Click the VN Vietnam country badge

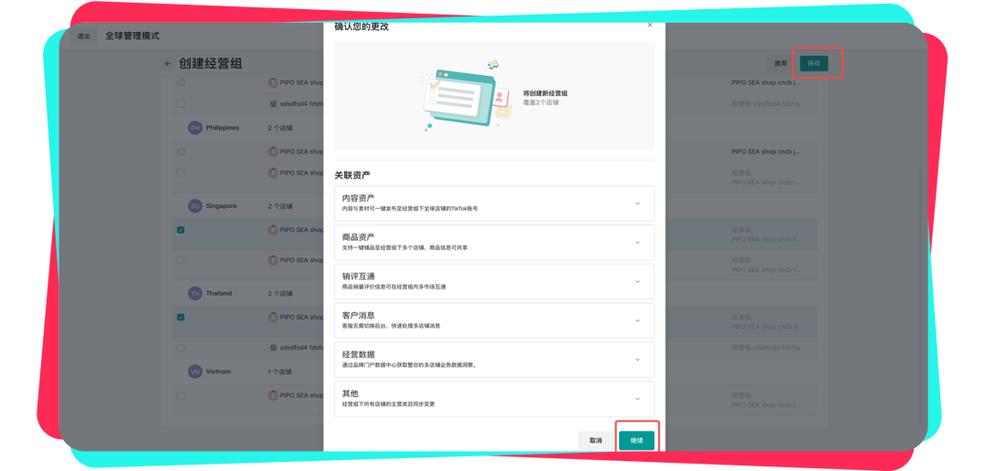[194, 372]
